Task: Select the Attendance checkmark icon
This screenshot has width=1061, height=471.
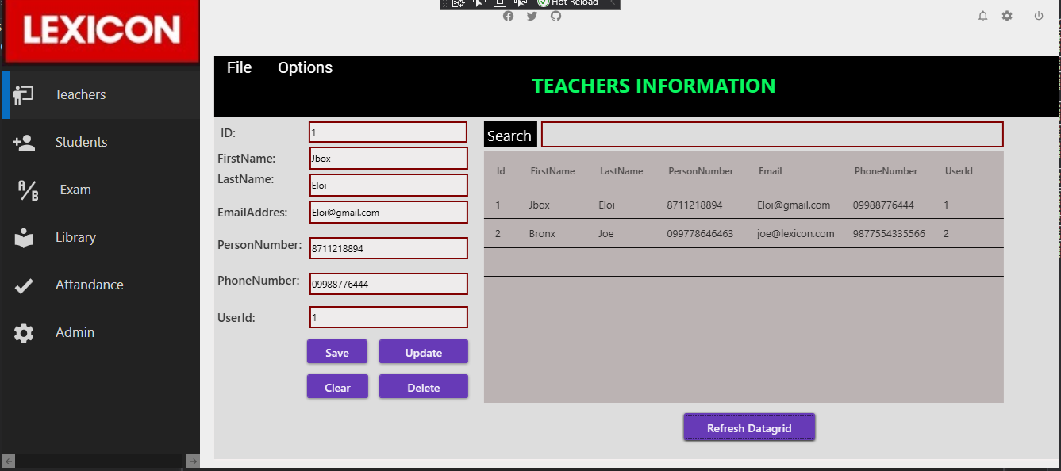Action: [x=24, y=285]
